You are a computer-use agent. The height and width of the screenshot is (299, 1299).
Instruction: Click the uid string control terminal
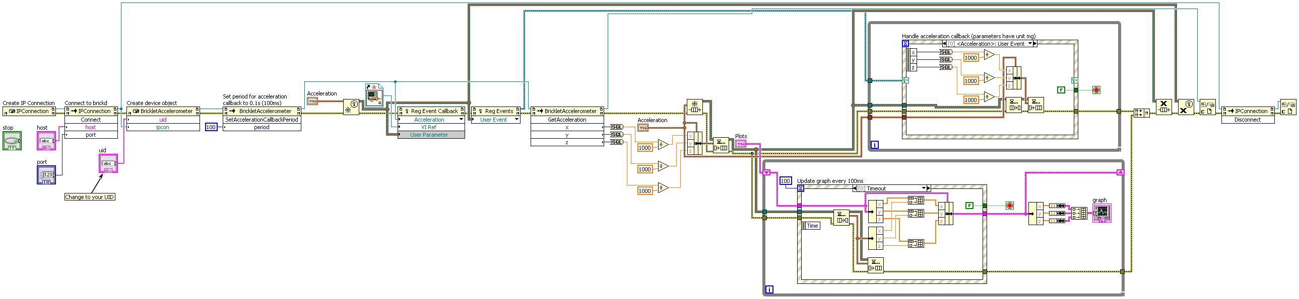(108, 164)
